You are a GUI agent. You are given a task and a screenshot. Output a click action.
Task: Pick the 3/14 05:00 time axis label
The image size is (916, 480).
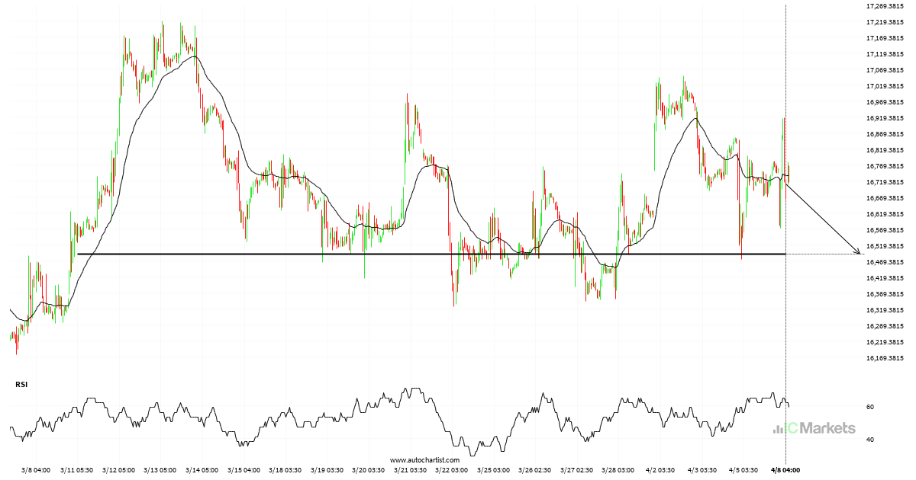click(201, 471)
